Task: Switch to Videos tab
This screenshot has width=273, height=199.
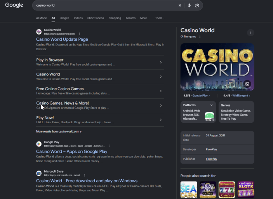Action: coord(78,18)
